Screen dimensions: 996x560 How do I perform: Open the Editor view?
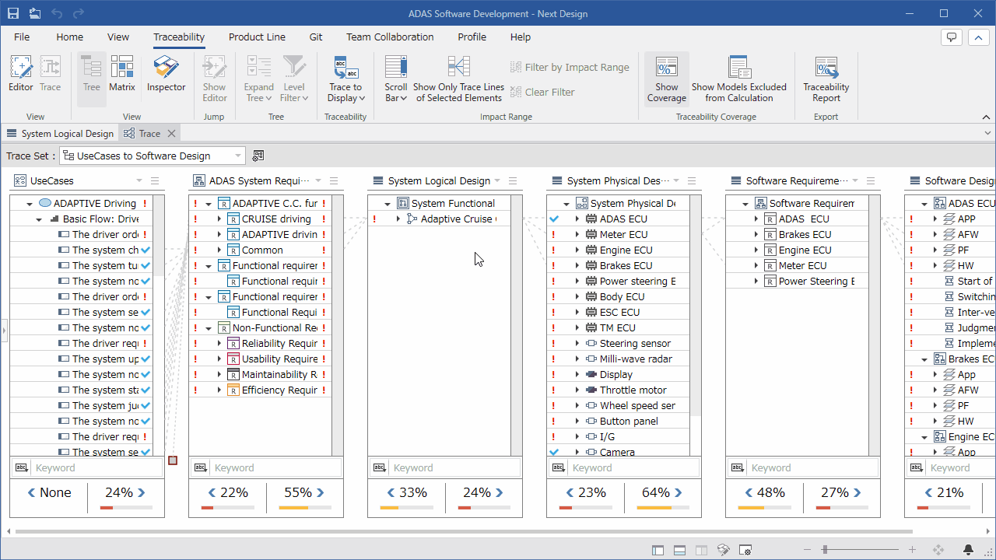point(21,74)
